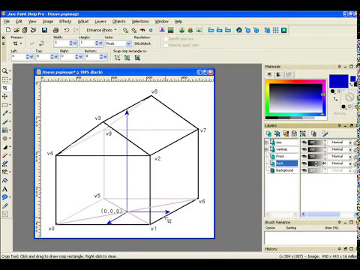Select the Clone Brush tool
Viewport: 360px width, 270px height.
pyautogui.click(x=4, y=130)
